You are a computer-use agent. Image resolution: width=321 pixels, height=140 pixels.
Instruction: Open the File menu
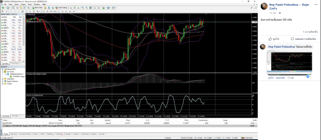pos(5,4)
